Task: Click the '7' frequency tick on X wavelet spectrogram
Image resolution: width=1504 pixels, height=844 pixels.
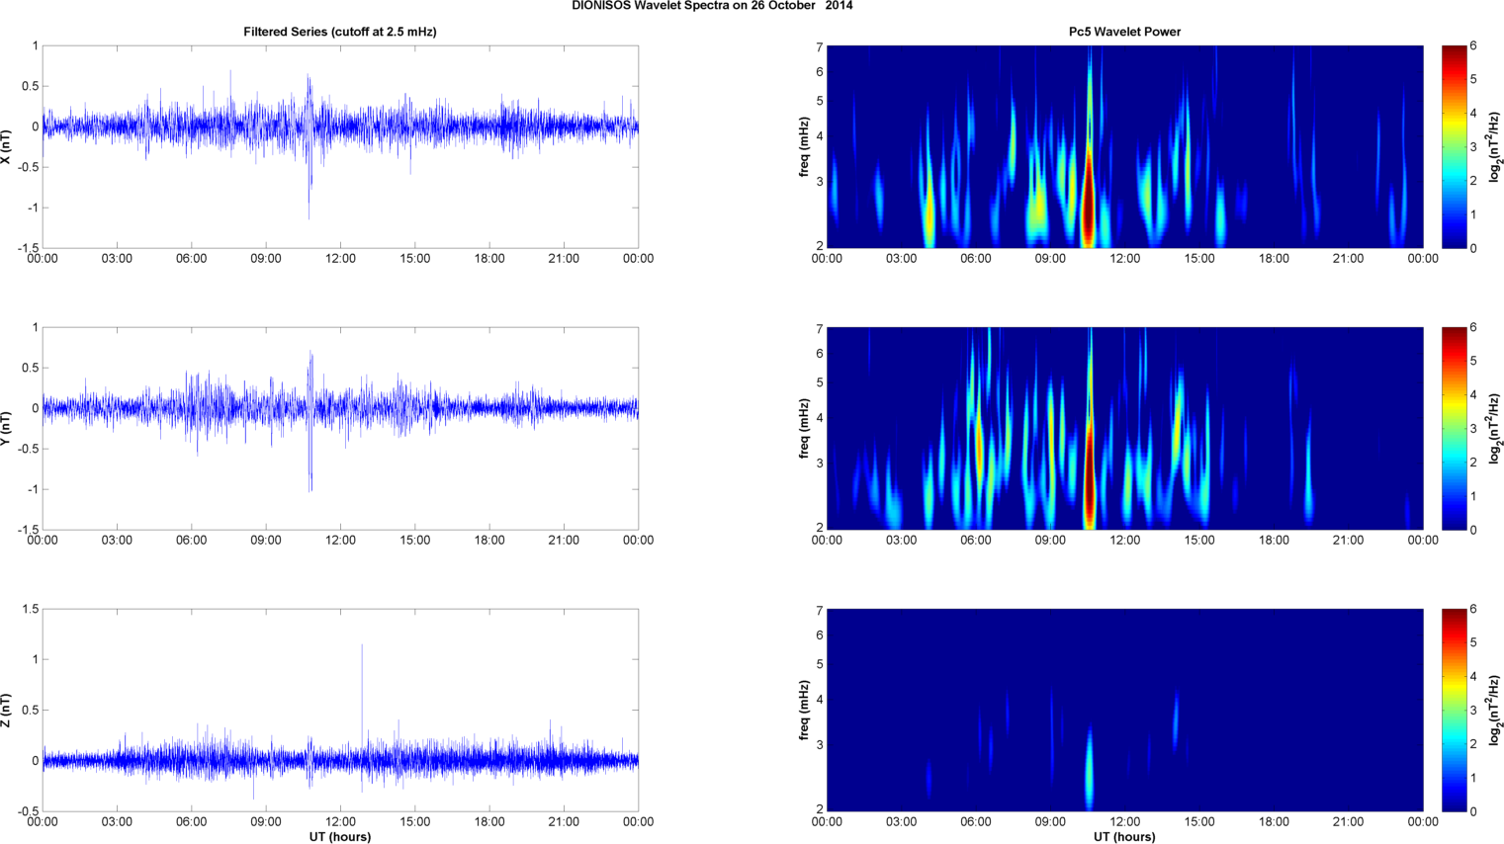Action: 820,46
